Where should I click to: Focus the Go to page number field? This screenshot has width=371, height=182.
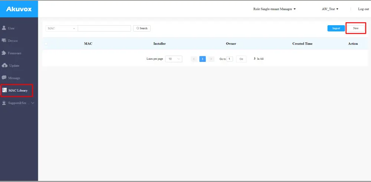[230, 59]
